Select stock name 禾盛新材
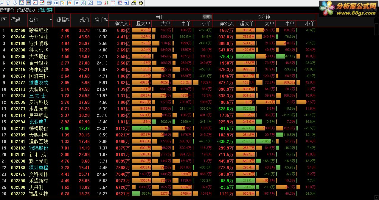Viewport: 379px width, 200px height. point(38,181)
